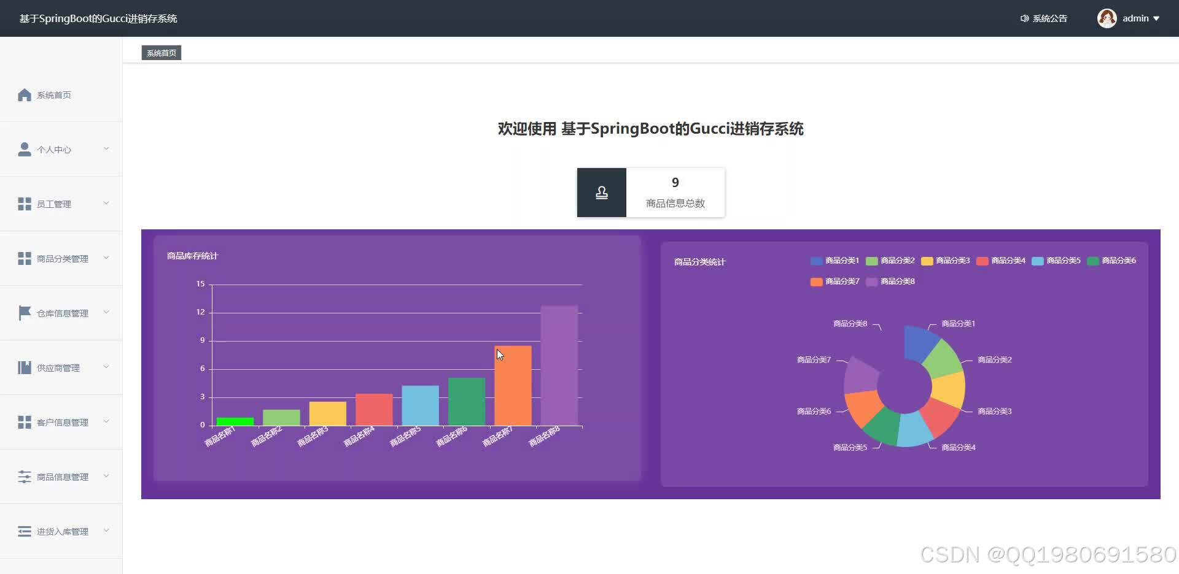
Task: Open the admin dropdown arrow
Action: (x=1156, y=18)
